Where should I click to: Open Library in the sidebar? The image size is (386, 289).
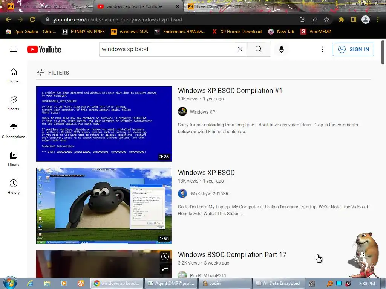14,159
